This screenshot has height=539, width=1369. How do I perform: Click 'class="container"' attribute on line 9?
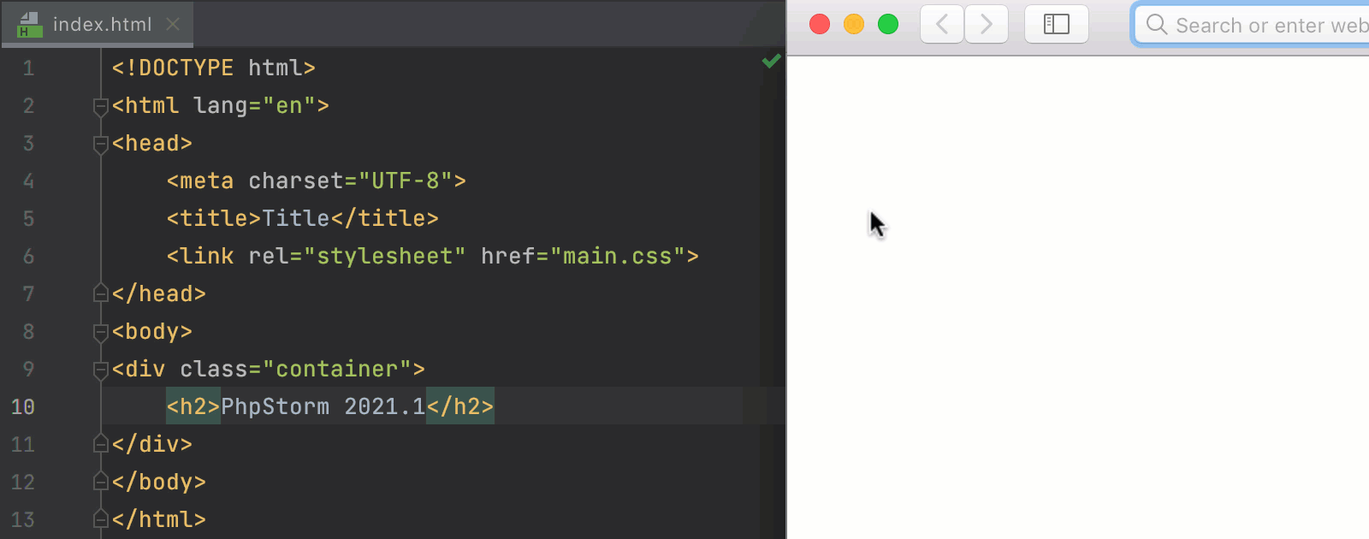tap(296, 369)
